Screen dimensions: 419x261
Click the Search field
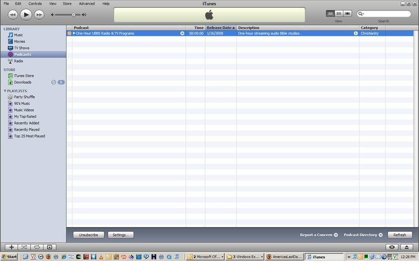pos(384,13)
